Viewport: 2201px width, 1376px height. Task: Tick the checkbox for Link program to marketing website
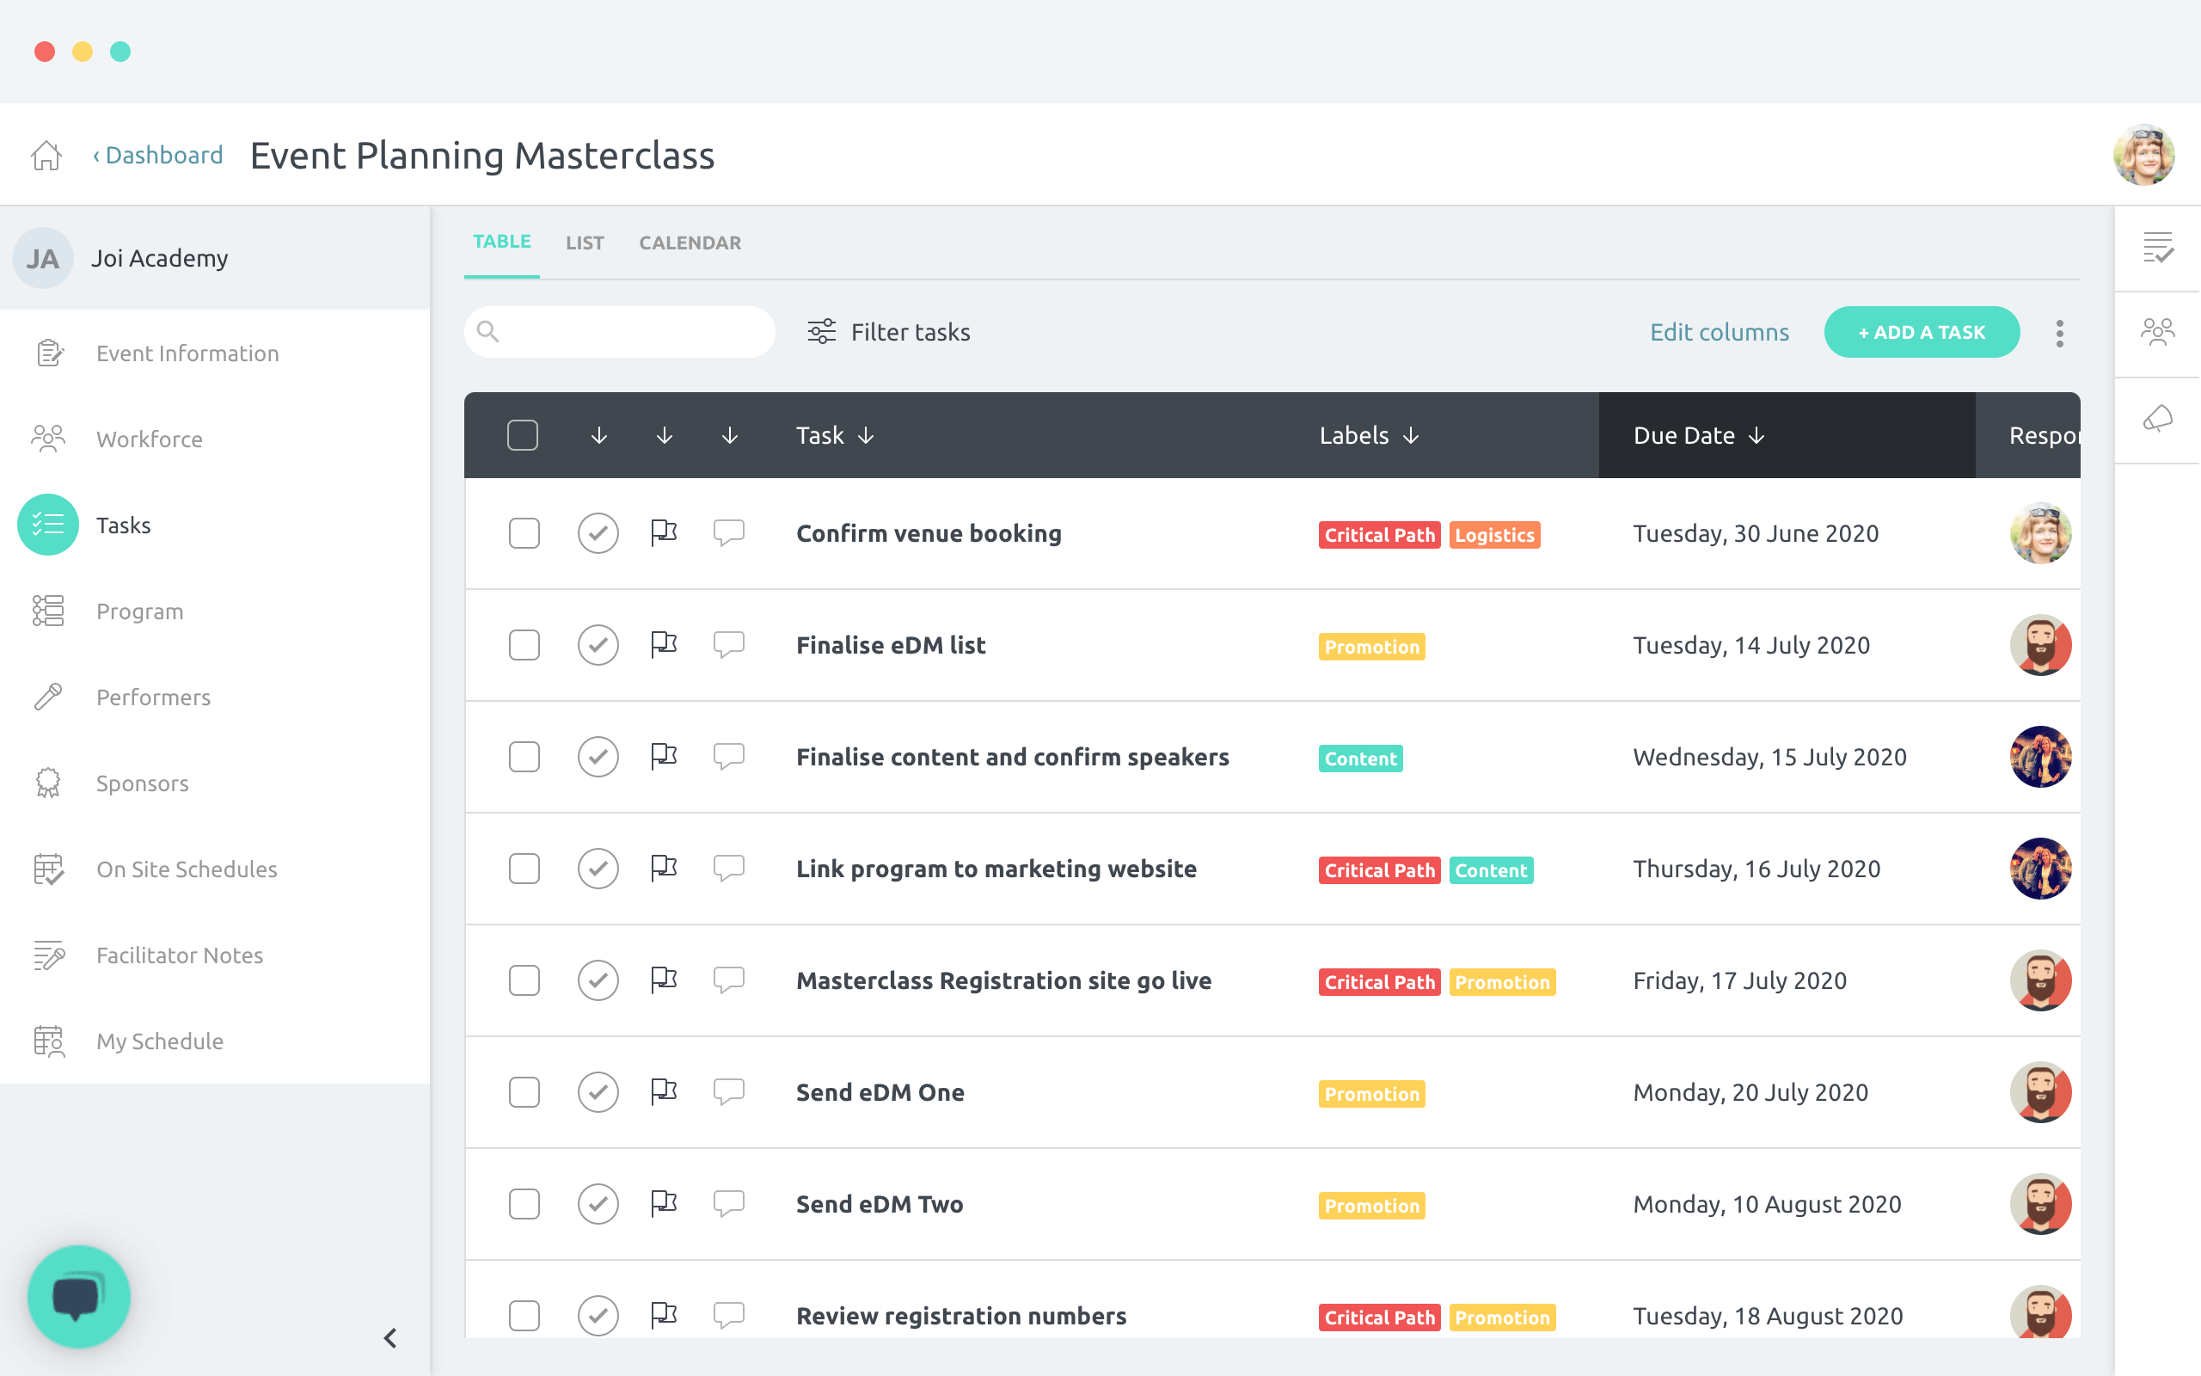524,869
